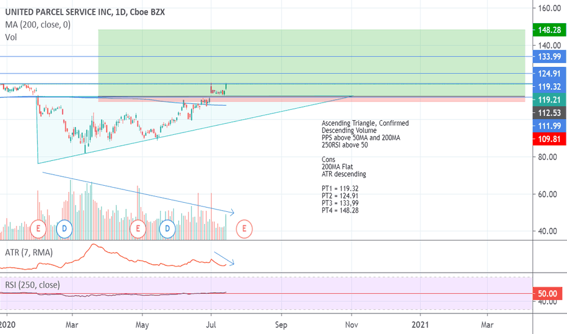Click the 2020 time axis label
Image resolution: width=567 pixels, height=334 pixels.
tap(7, 325)
